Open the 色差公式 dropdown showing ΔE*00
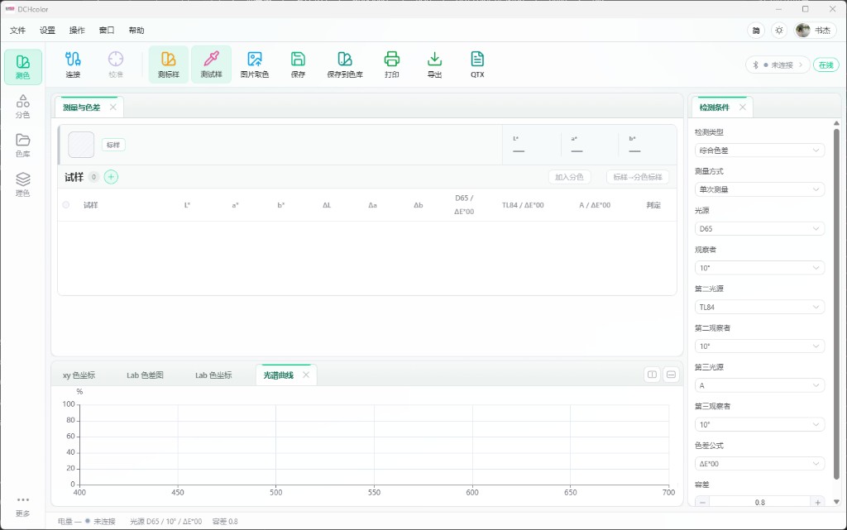Screen dimensions: 847x530 [759, 464]
